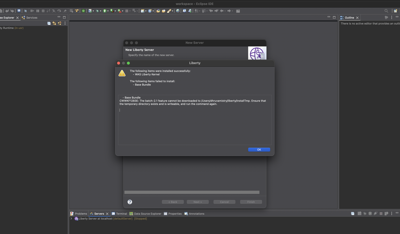The width and height of the screenshot is (400, 234).
Task: Switch to the Services tab
Action: pos(29,18)
